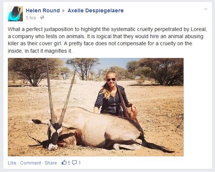215x172 pixels.
Task: Click the Comment link under the photo
Action: click(31, 163)
